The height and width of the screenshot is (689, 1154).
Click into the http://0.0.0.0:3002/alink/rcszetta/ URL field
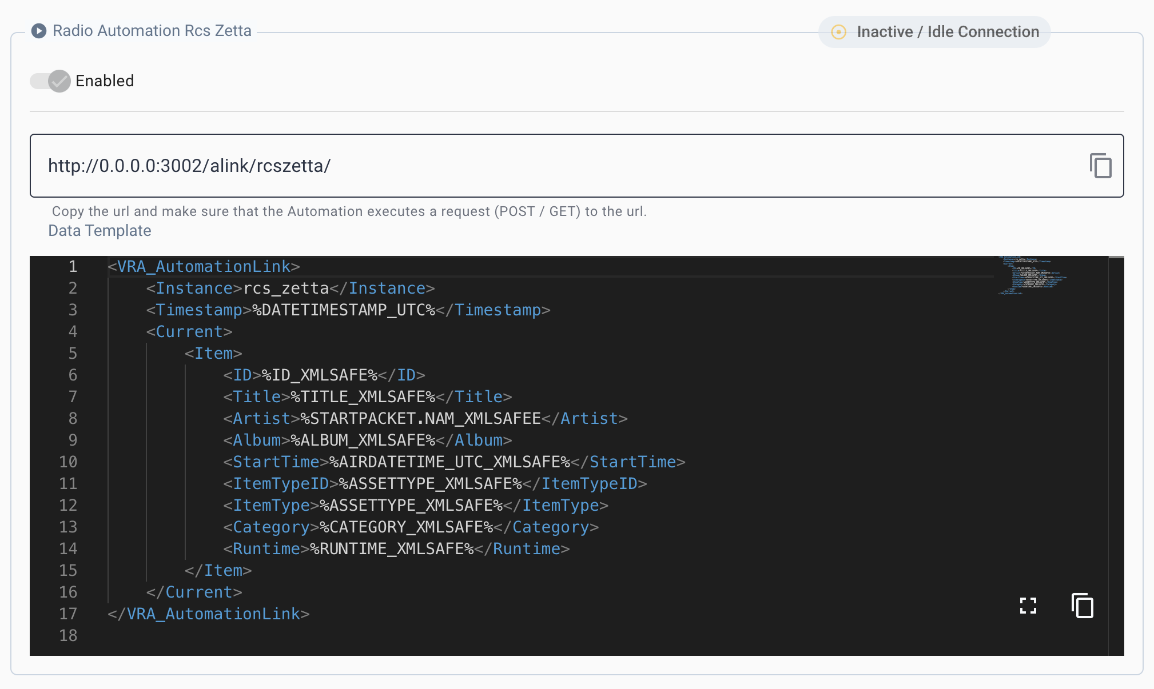[577, 166]
